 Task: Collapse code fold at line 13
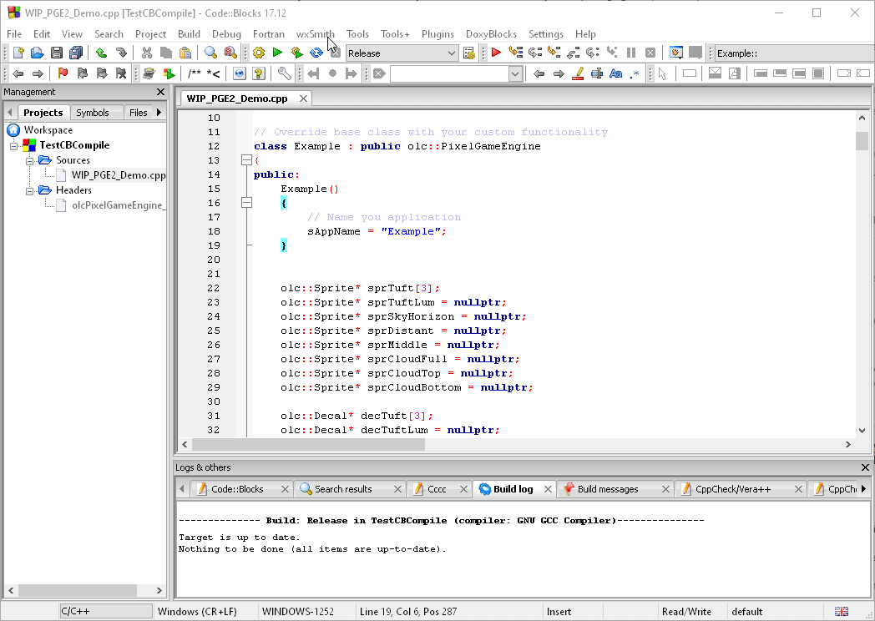[246, 160]
